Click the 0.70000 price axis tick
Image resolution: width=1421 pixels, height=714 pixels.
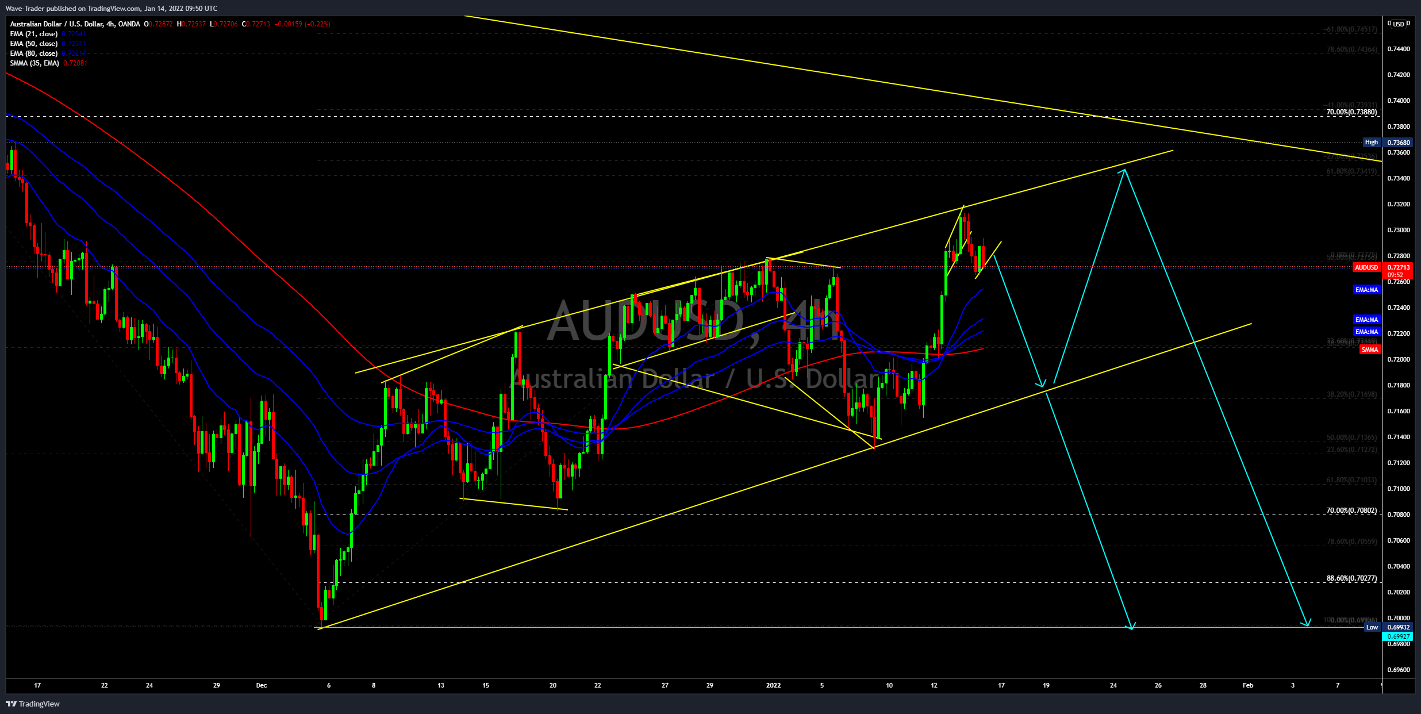click(1399, 618)
